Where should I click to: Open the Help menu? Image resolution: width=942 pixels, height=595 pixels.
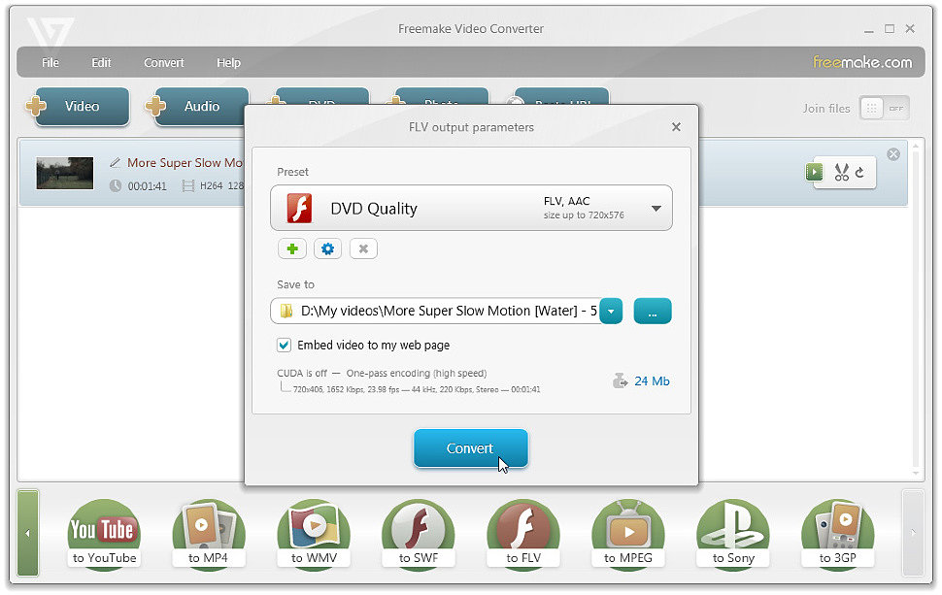click(x=228, y=62)
